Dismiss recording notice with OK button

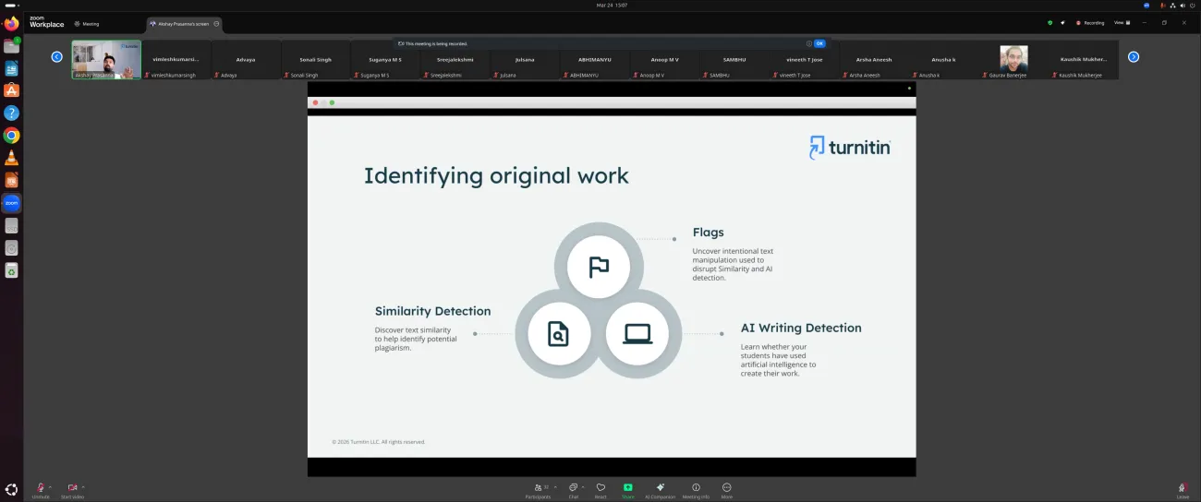point(819,43)
